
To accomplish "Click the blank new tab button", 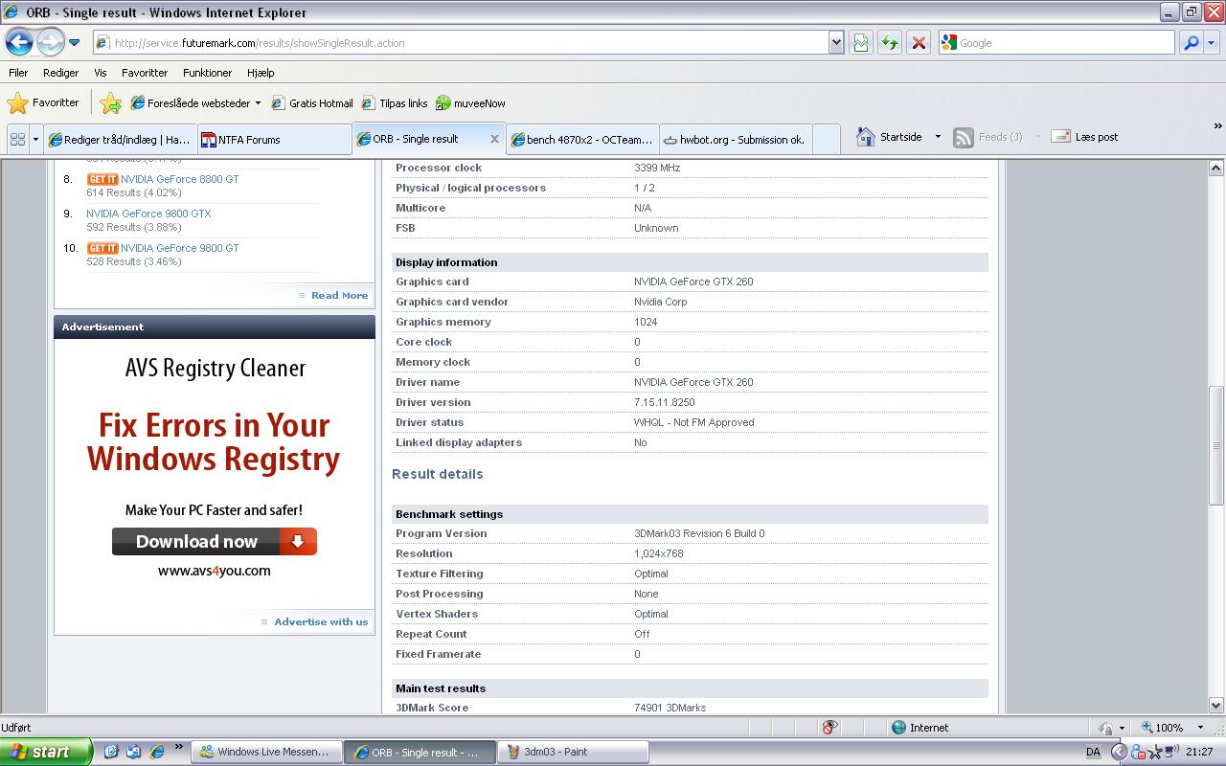I will tap(827, 139).
